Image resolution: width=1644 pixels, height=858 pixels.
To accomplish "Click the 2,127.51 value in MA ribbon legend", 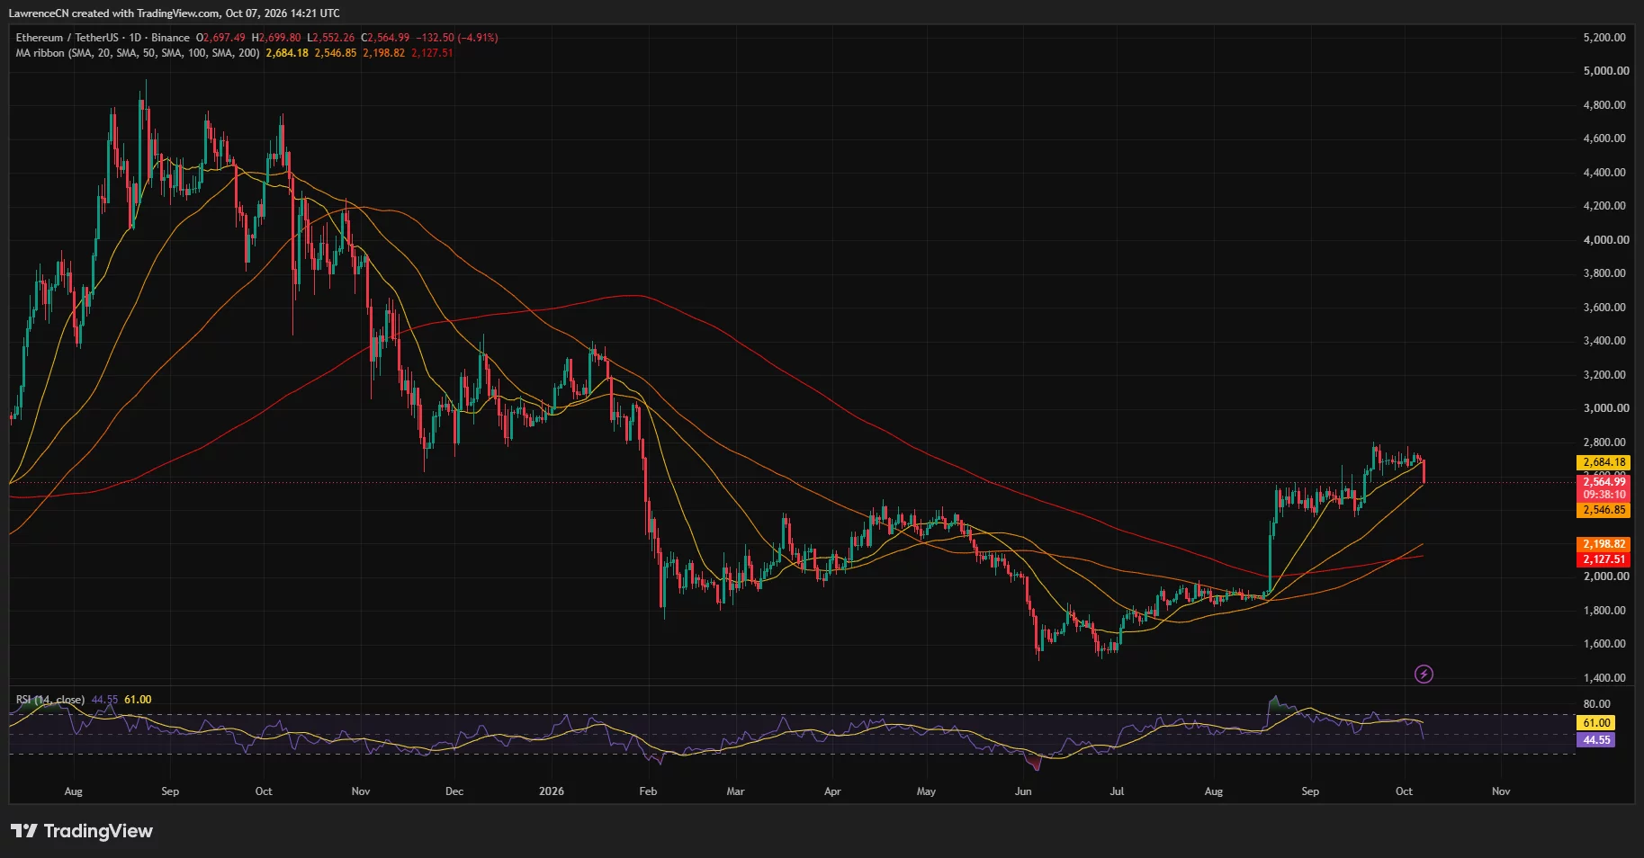I will (432, 53).
